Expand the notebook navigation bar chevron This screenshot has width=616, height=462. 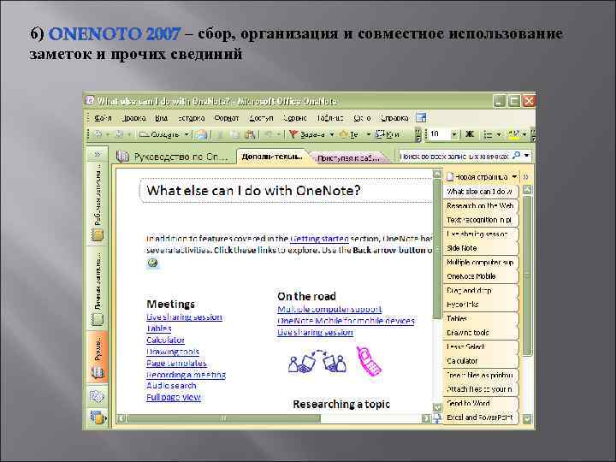(x=97, y=154)
